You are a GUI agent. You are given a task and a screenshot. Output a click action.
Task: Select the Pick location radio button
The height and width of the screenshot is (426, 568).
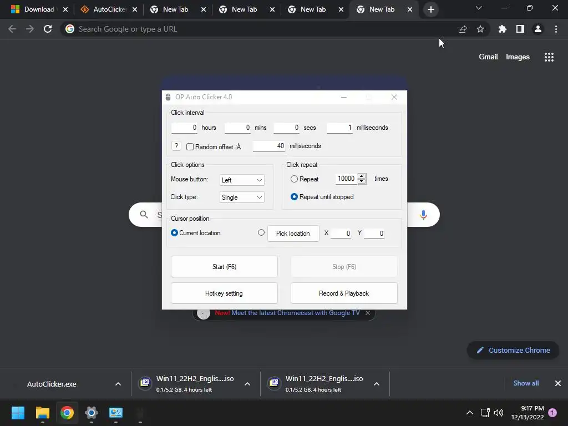[x=261, y=232]
